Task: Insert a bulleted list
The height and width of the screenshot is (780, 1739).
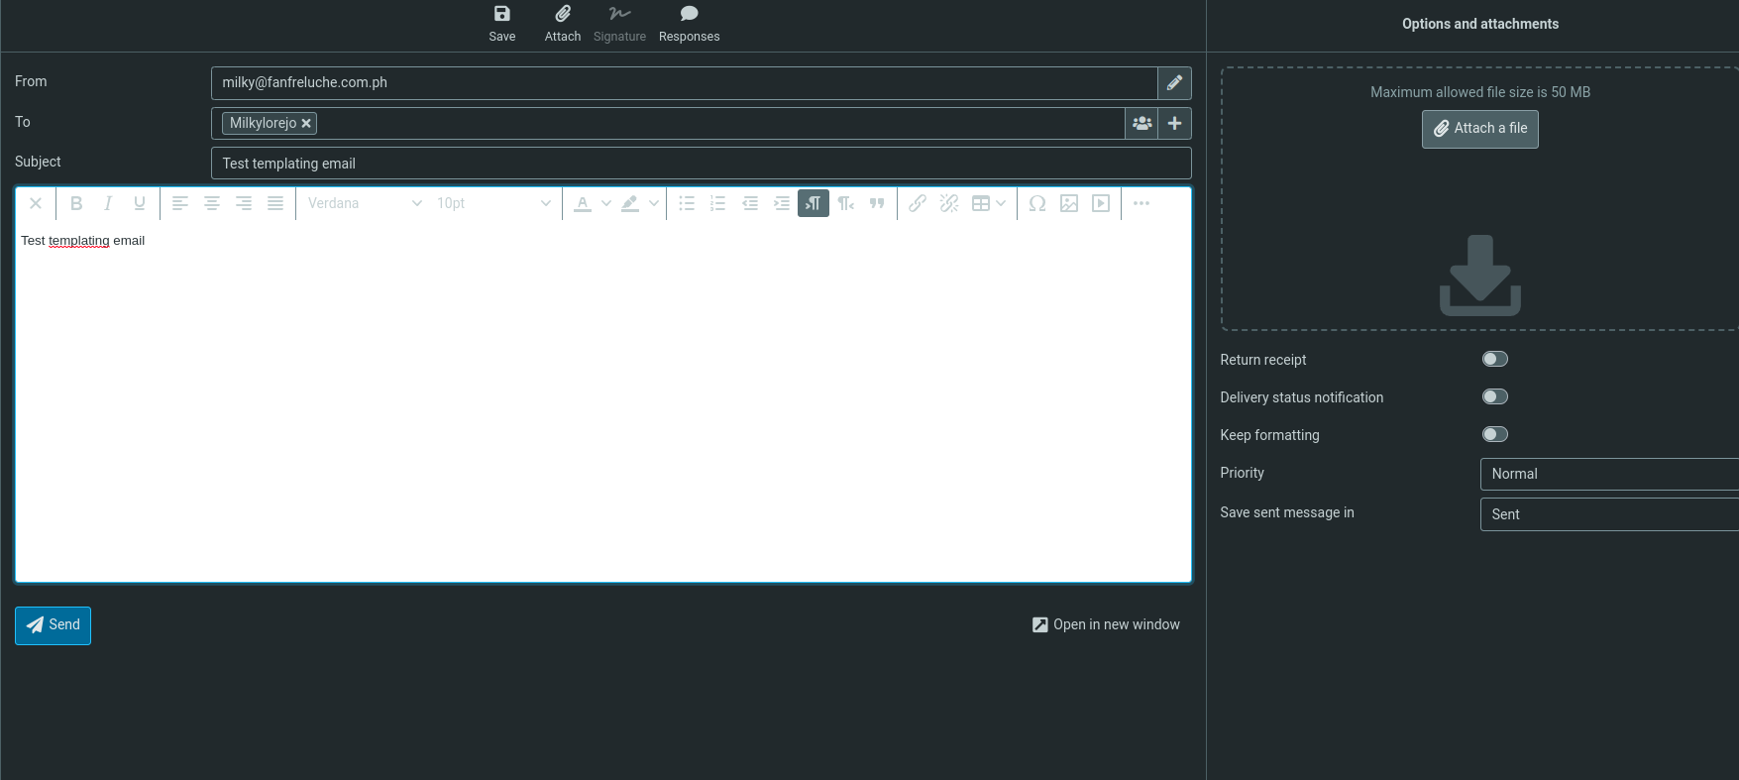Action: pos(687,203)
